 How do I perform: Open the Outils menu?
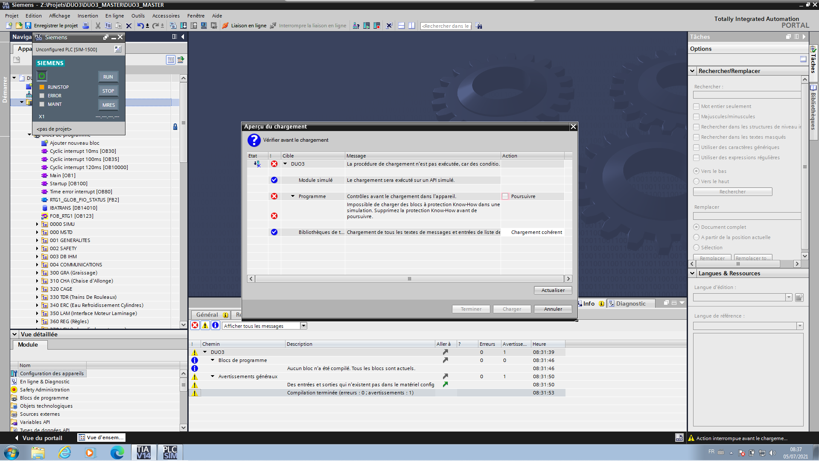138,16
